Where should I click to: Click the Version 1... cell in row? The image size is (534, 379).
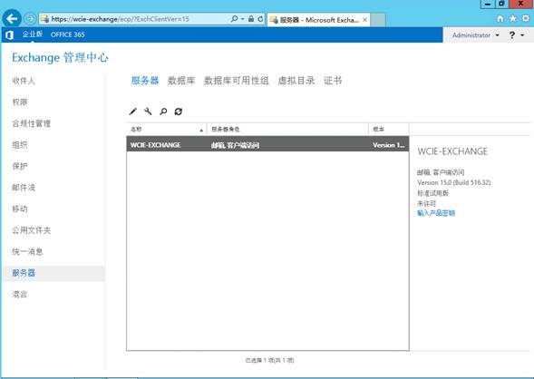pos(389,145)
